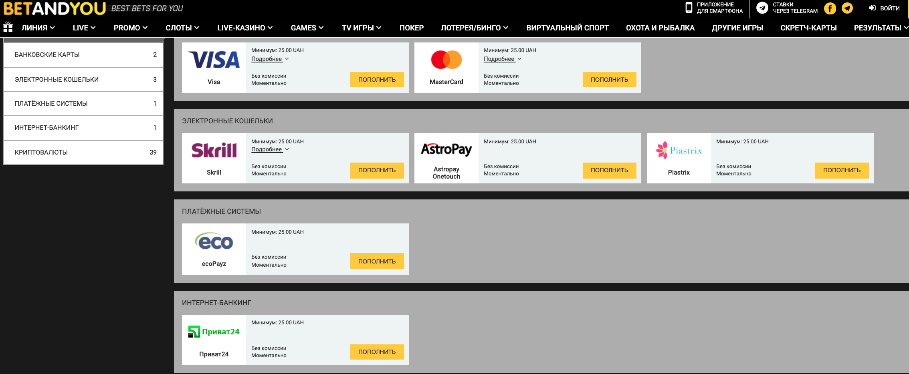Image resolution: width=909 pixels, height=374 pixels.
Task: Select the Skrill logo card
Action: click(214, 158)
